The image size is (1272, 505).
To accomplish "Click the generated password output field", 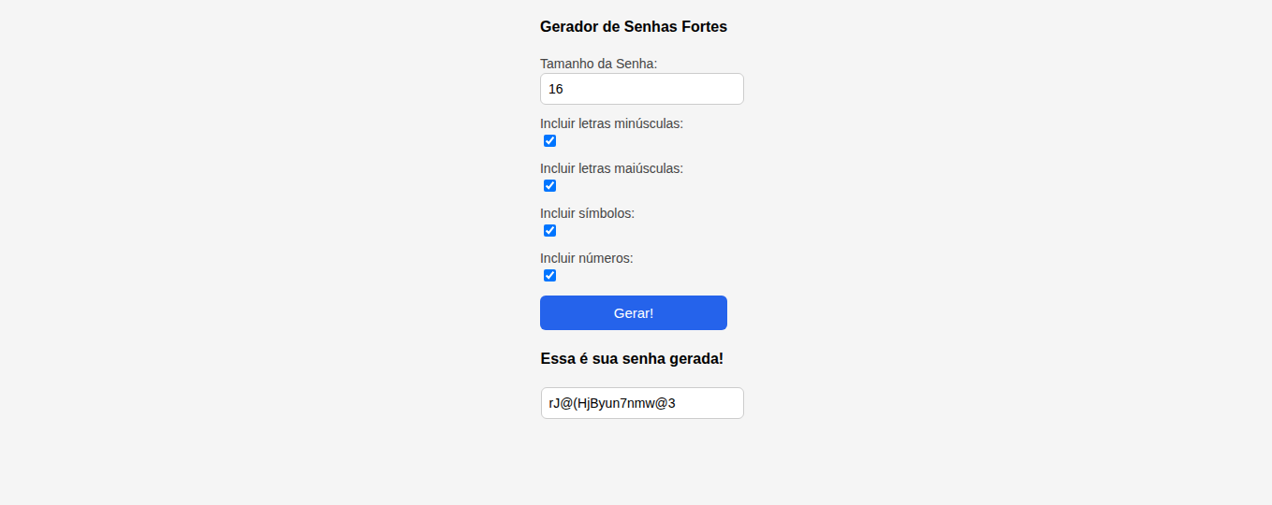I will click(642, 403).
